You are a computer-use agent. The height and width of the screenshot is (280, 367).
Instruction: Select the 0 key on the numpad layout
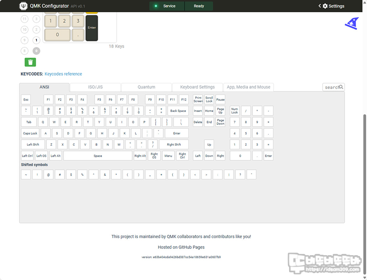[57, 35]
